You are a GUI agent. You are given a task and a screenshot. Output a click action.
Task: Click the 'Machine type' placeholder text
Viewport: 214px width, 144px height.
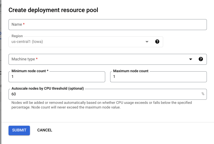click(x=23, y=59)
